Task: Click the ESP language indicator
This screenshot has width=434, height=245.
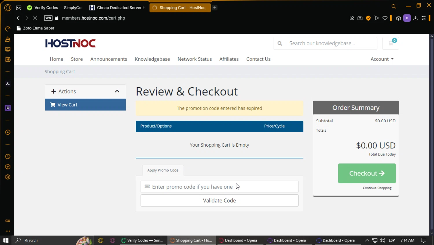Action: point(392,240)
